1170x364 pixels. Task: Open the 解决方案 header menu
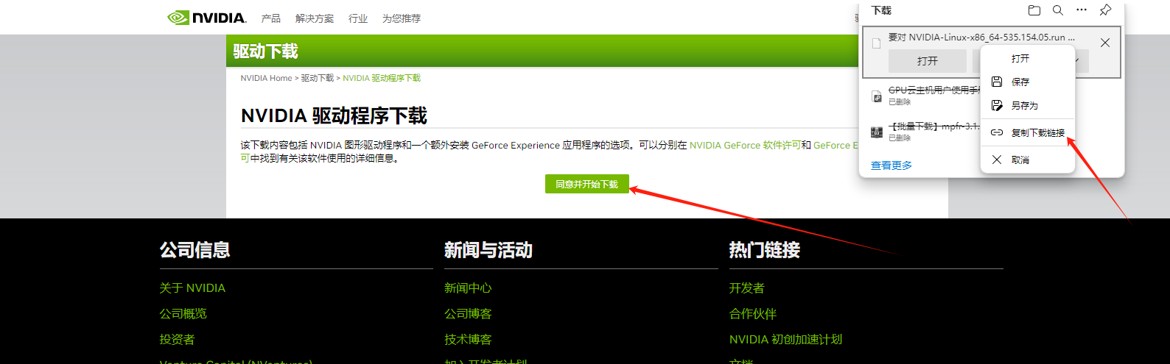(315, 18)
